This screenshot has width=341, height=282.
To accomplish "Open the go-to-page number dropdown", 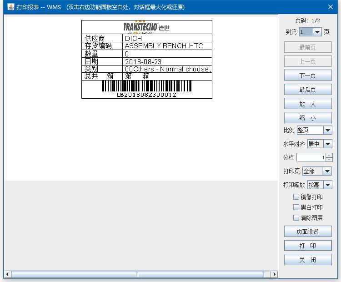I will click(x=317, y=32).
